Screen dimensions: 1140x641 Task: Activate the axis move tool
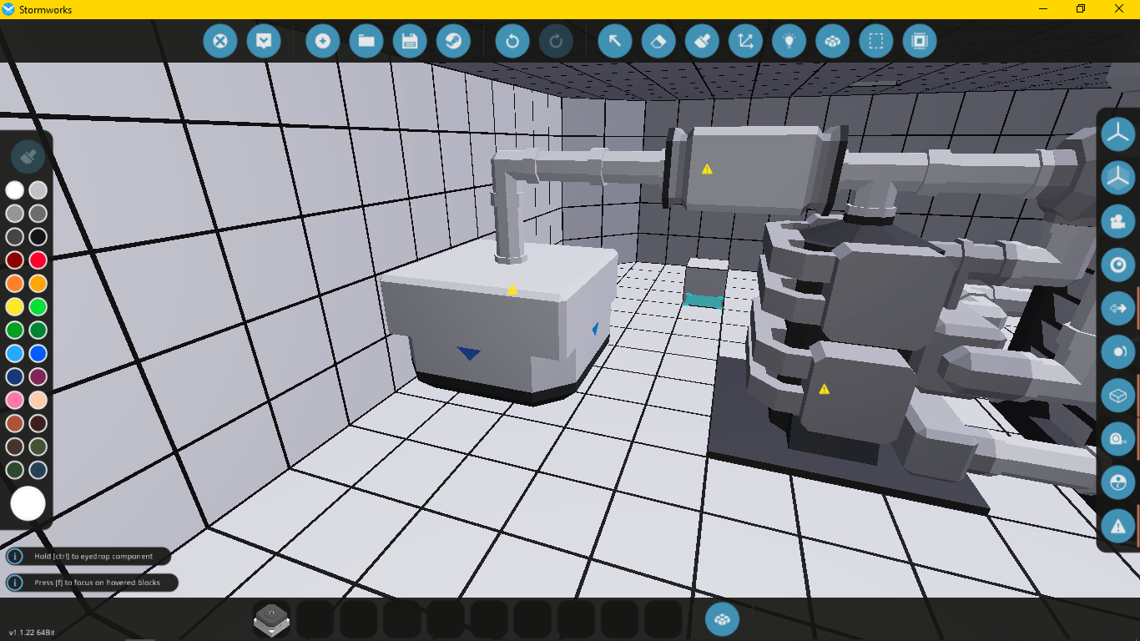point(745,41)
